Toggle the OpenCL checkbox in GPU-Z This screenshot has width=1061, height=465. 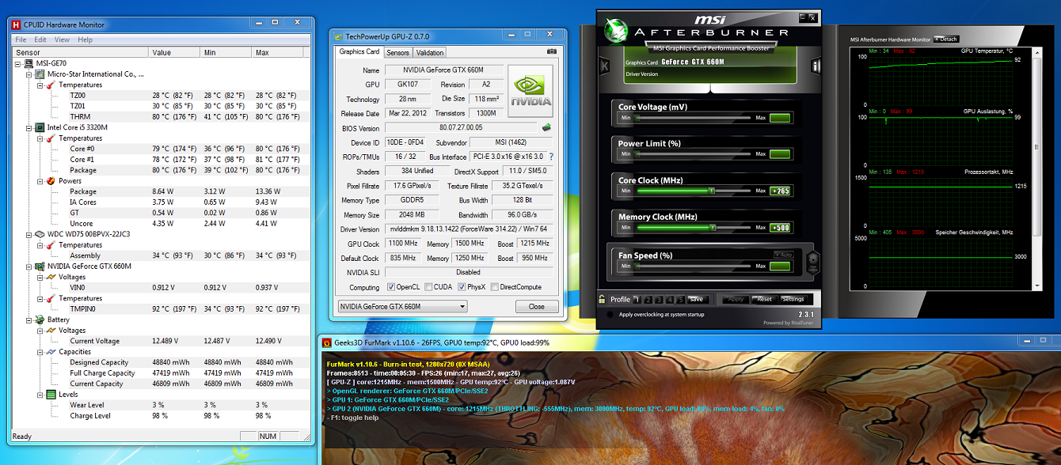click(390, 287)
